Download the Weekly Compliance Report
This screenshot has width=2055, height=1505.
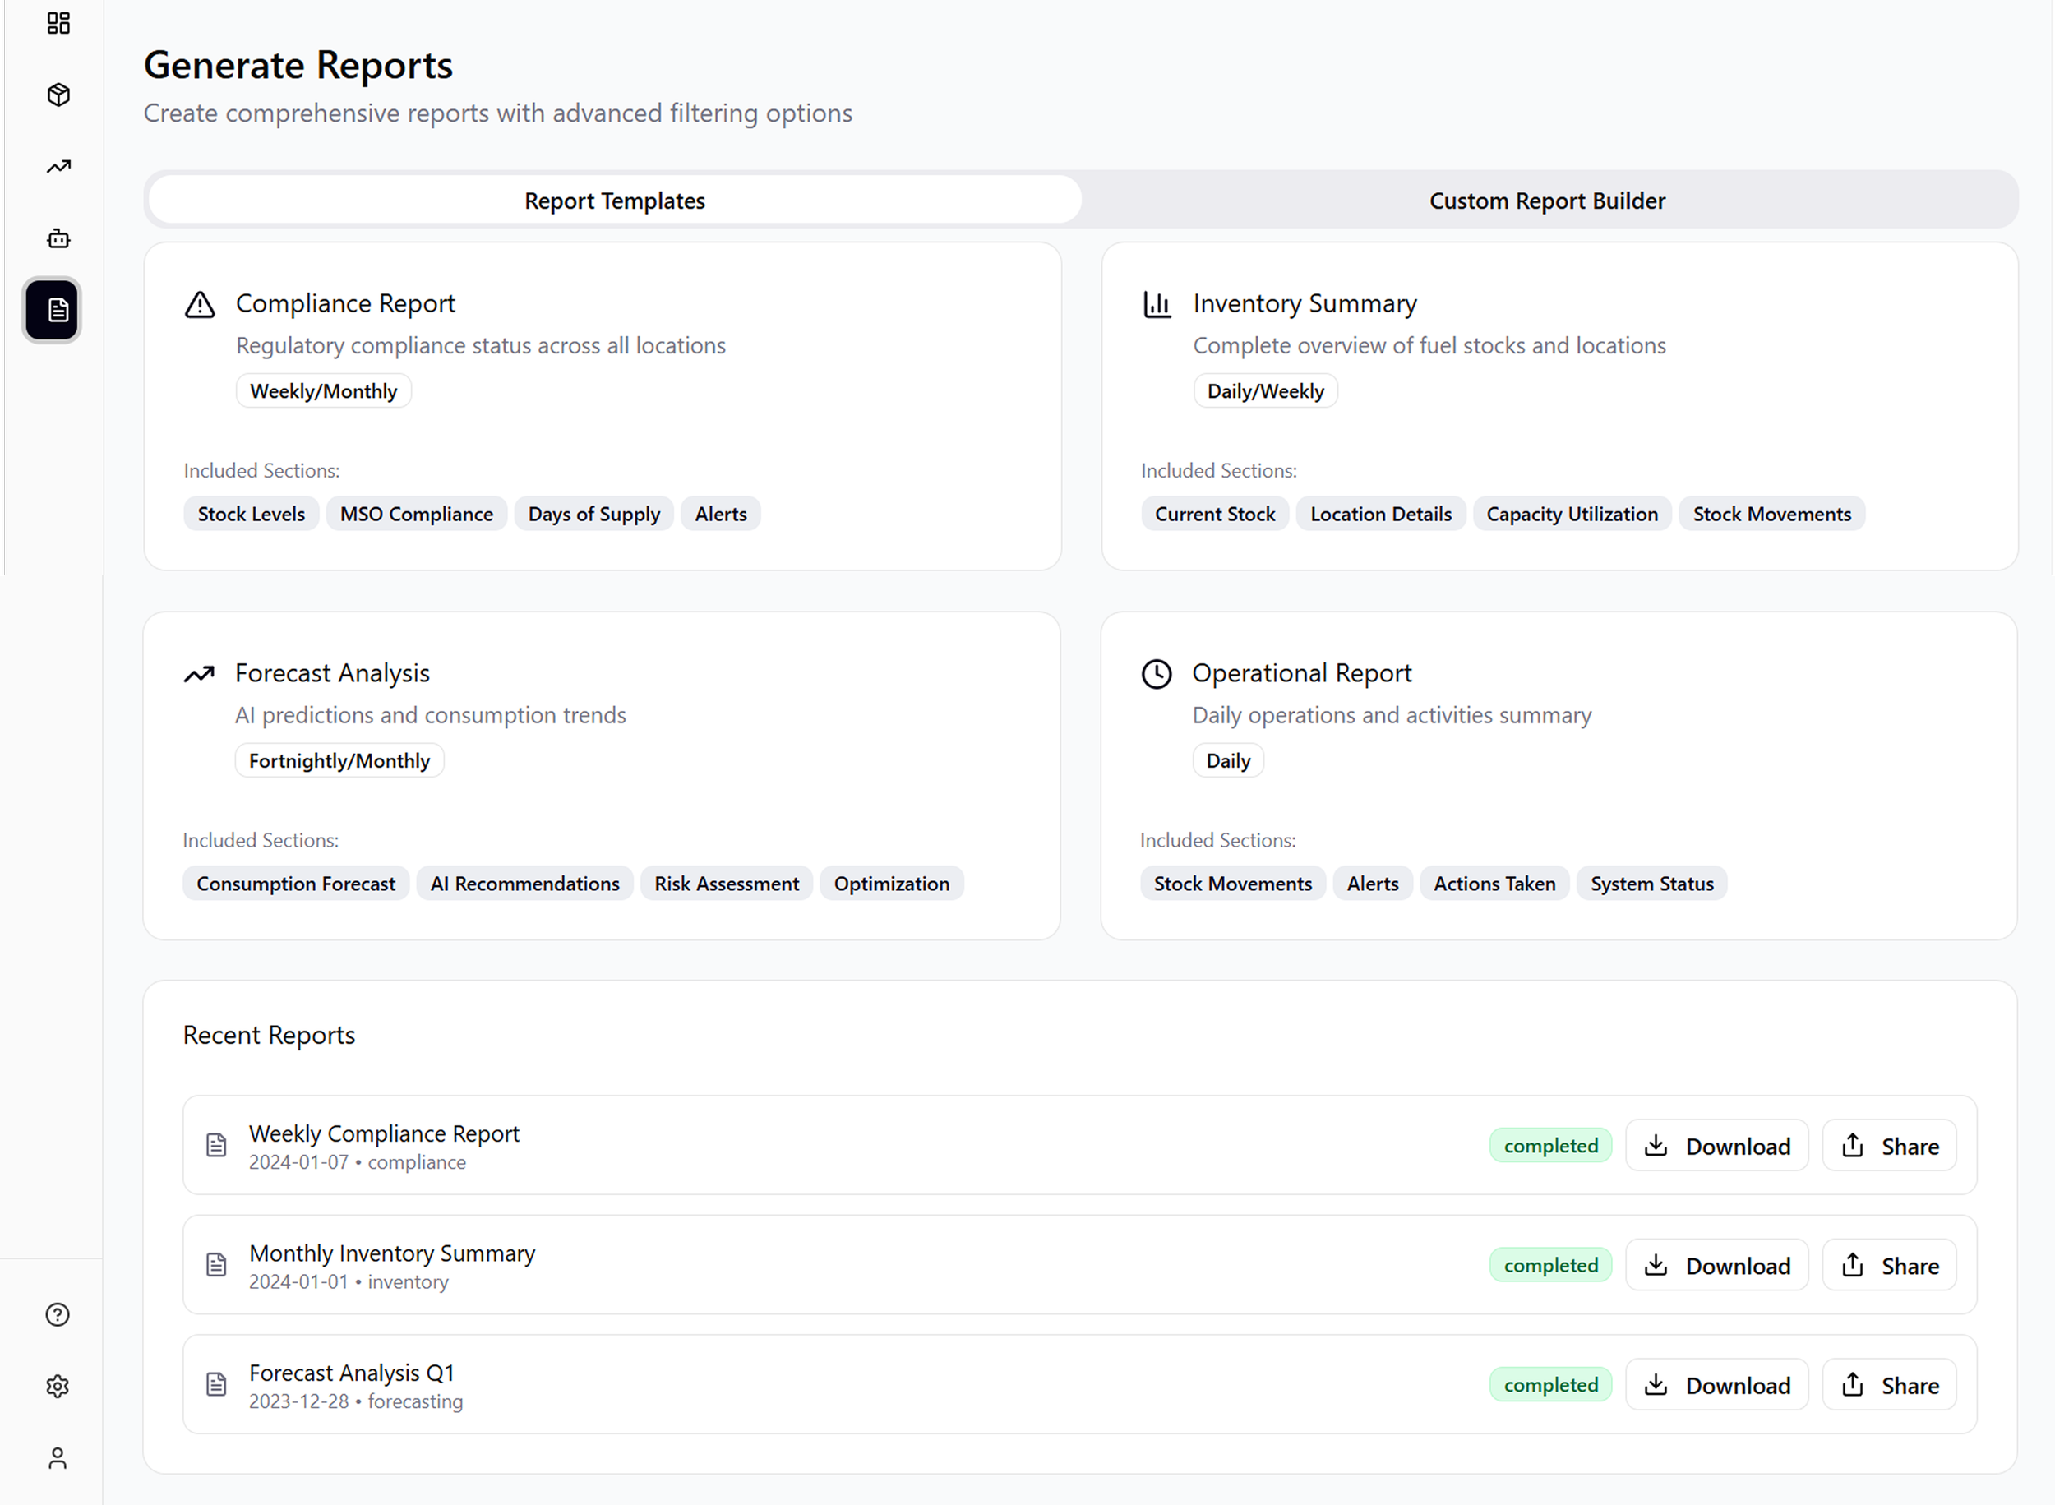1716,1146
